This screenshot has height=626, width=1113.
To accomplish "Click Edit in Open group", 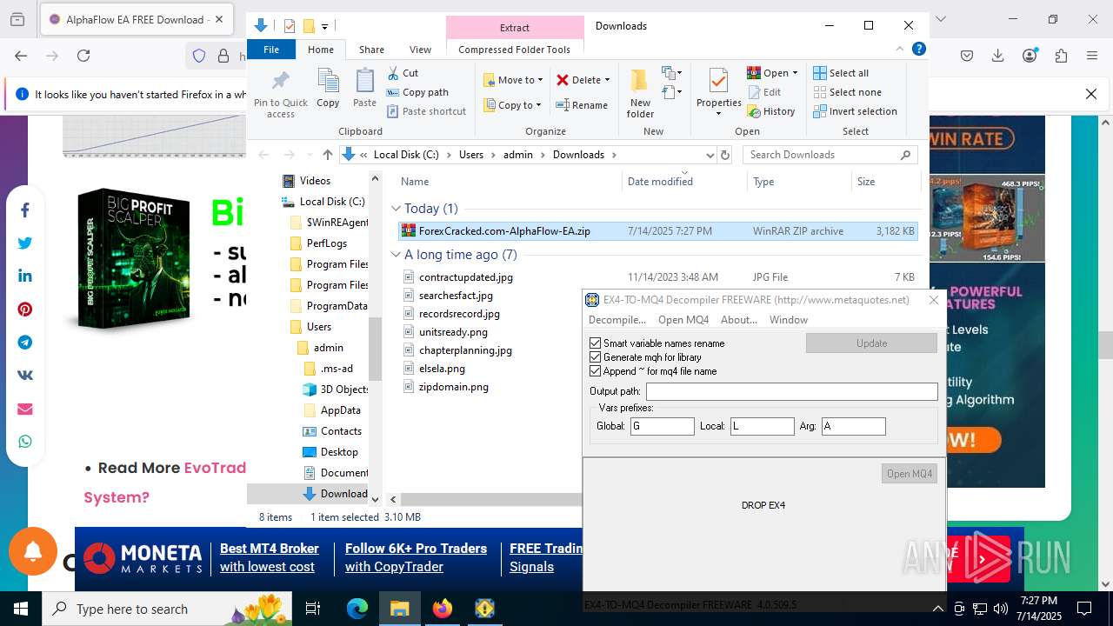I will (x=764, y=92).
